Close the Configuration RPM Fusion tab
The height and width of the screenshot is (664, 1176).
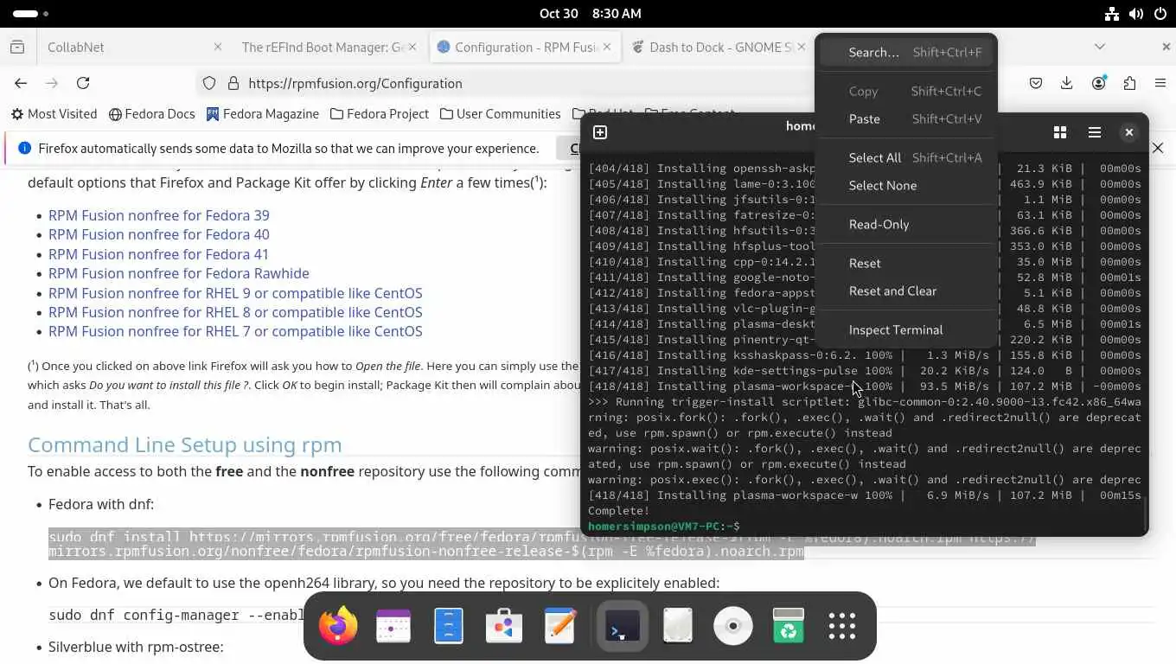click(x=608, y=47)
